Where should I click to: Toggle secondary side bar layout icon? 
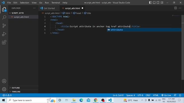point(158,3)
